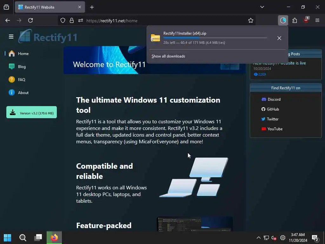This screenshot has width=325, height=244.
Task: Open taskbar search
Action: (23, 238)
